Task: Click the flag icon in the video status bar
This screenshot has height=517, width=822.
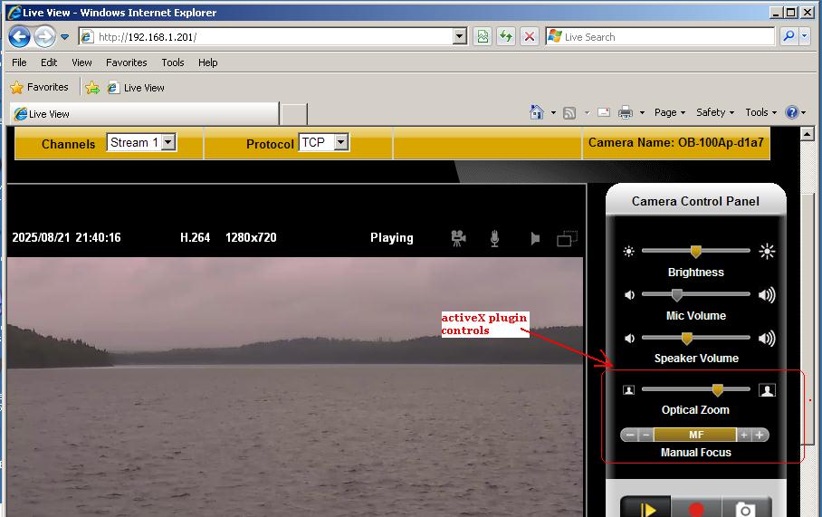Action: pyautogui.click(x=535, y=239)
